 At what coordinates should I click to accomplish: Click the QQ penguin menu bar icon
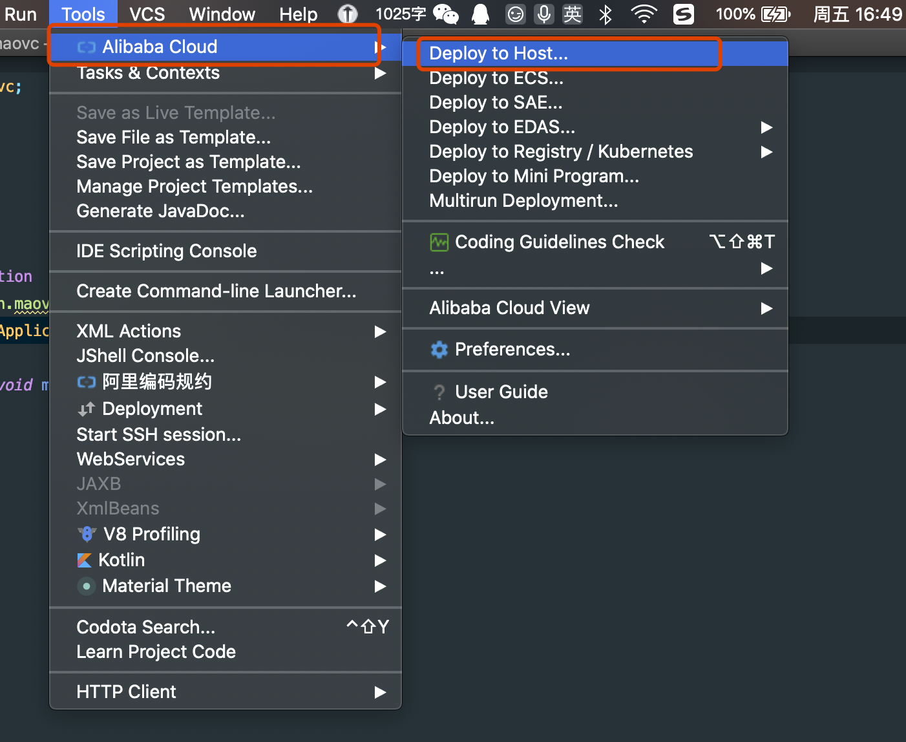tap(481, 14)
